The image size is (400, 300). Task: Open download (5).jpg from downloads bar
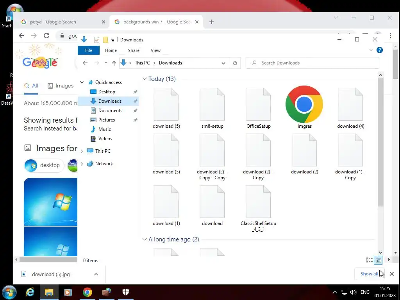click(51, 274)
